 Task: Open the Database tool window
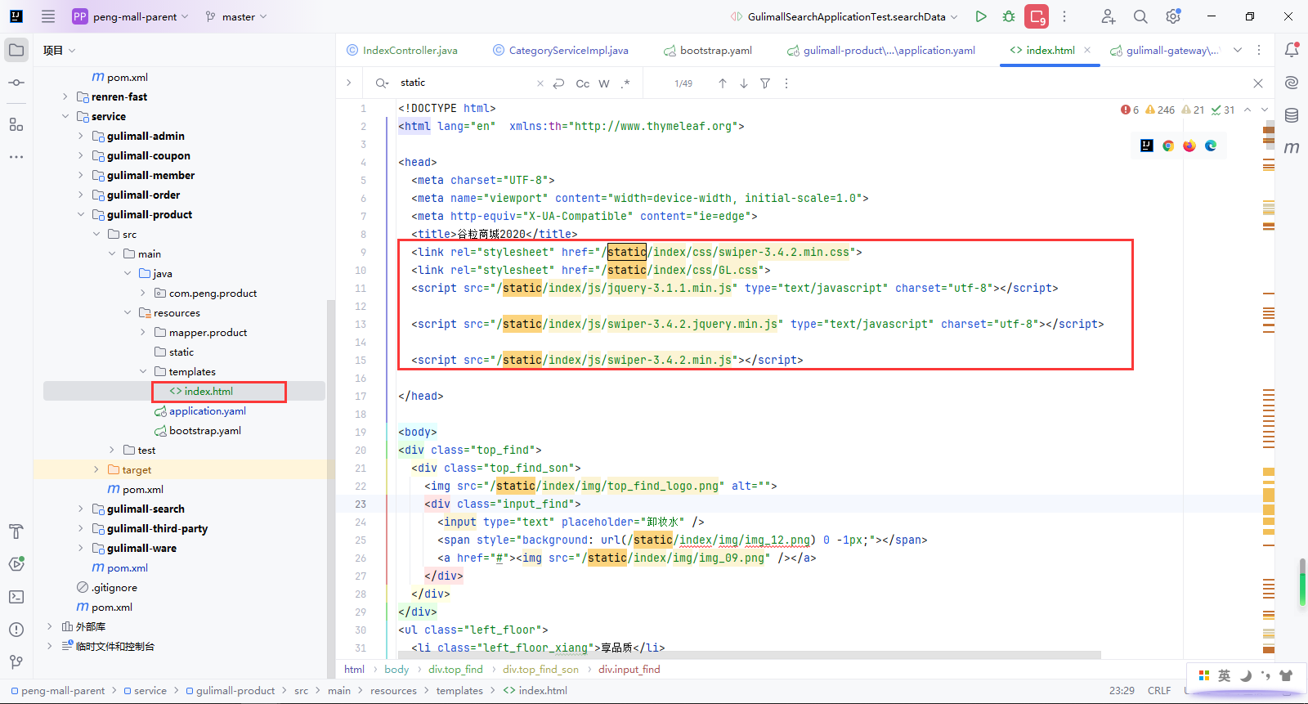tap(1292, 115)
